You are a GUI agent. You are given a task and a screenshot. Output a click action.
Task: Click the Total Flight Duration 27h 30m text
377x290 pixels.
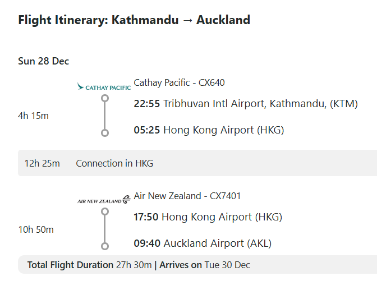[89, 265]
